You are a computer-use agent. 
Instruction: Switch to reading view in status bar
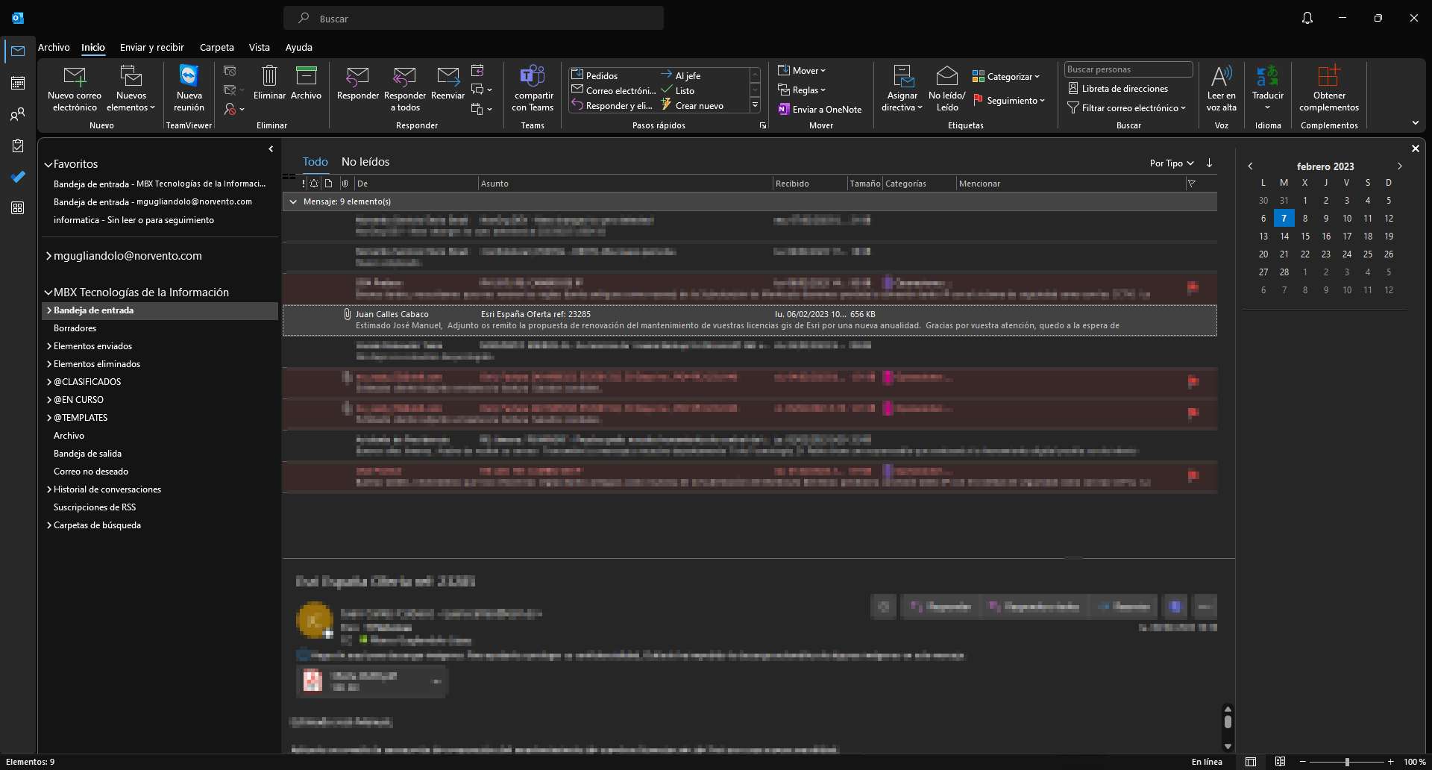tap(1280, 762)
